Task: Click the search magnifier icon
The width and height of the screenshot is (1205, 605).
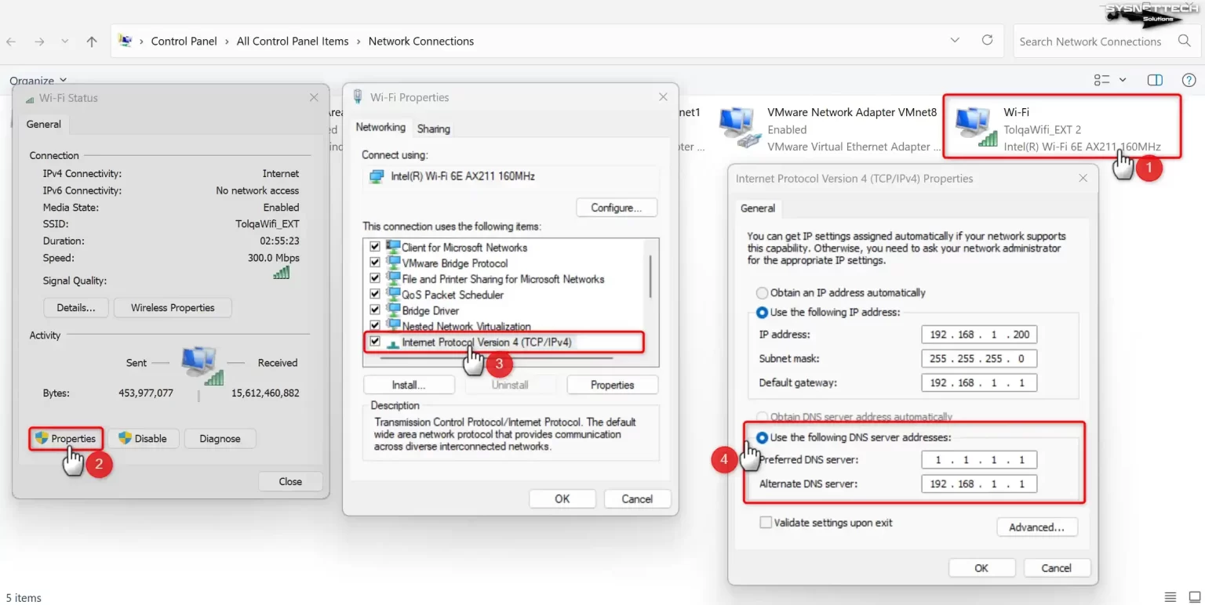Action: (x=1184, y=41)
